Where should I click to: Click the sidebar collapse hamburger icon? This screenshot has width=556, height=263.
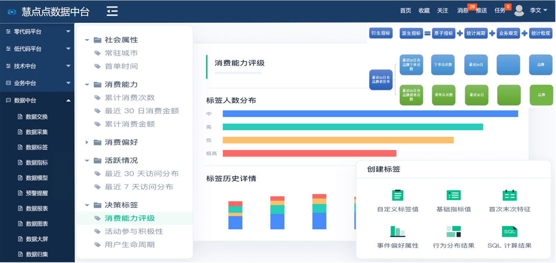point(112,11)
